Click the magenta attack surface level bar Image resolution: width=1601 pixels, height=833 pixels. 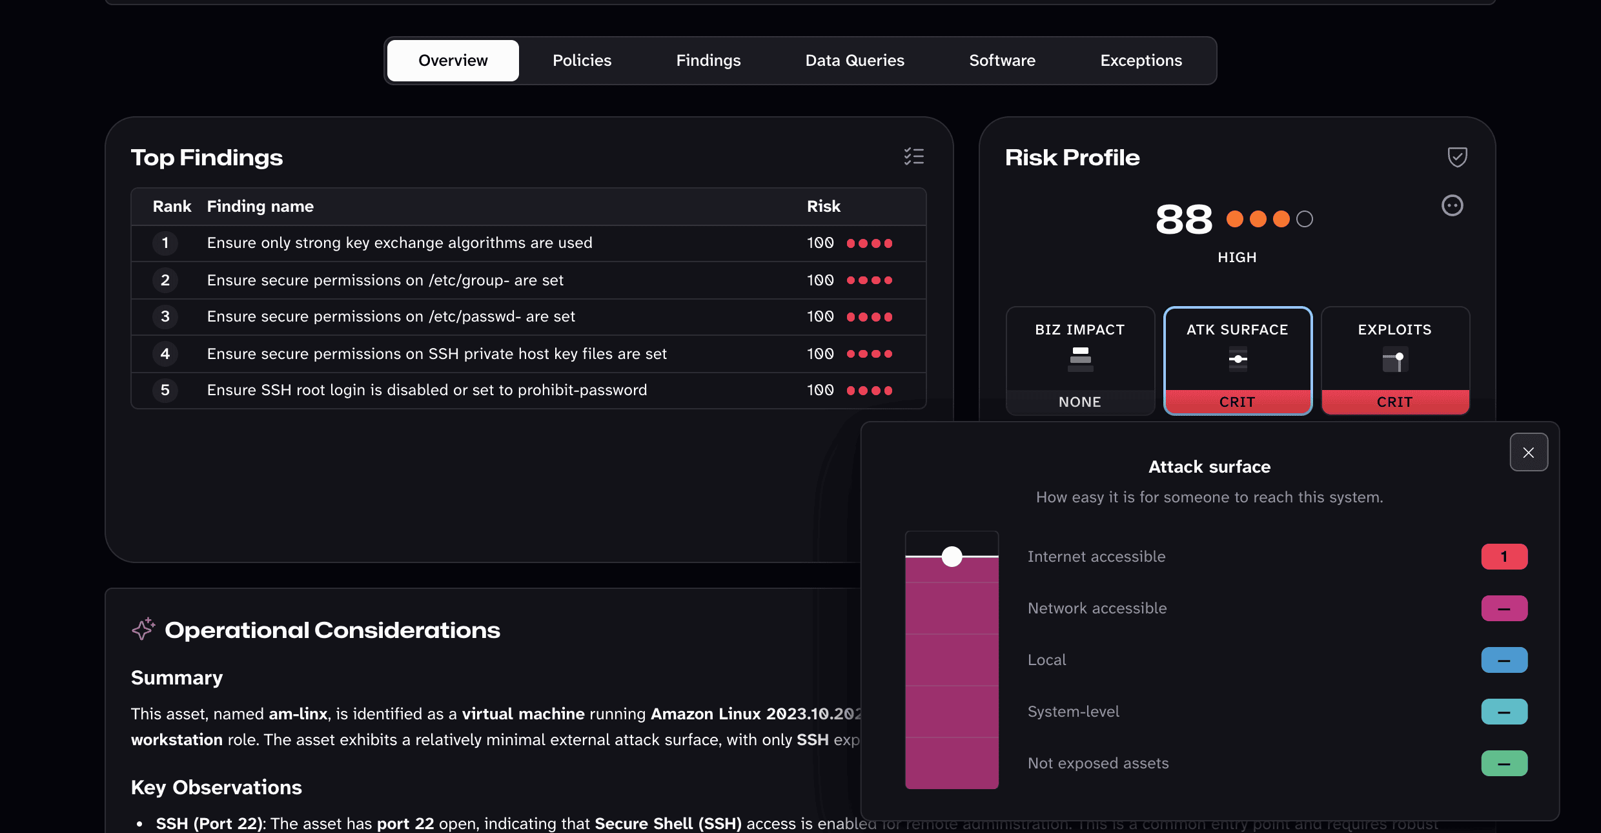[x=952, y=672]
